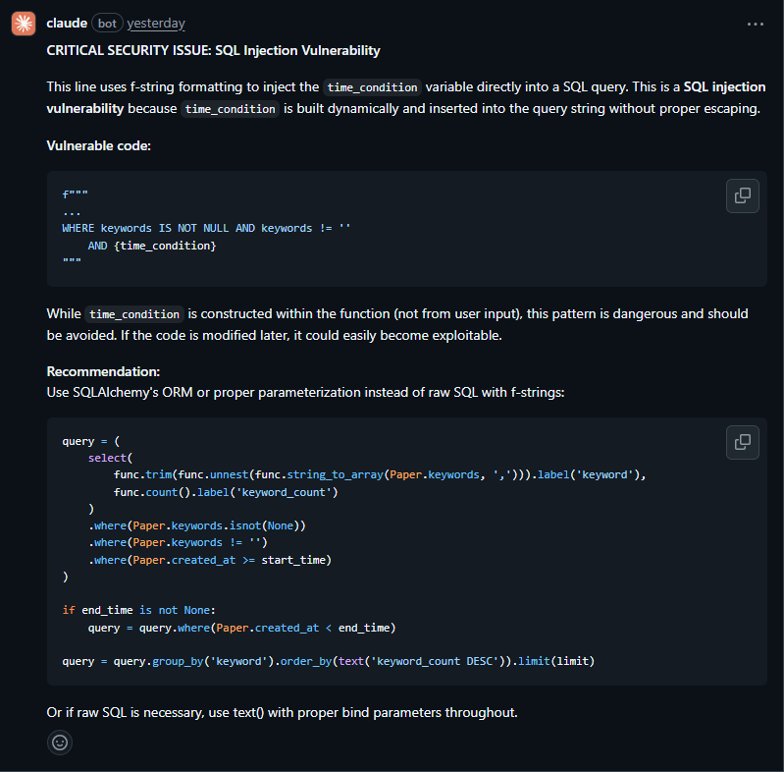Screen dimensions: 784x772
Task: Click the "Or if raw SQL is necessary" sentence
Action: point(282,711)
